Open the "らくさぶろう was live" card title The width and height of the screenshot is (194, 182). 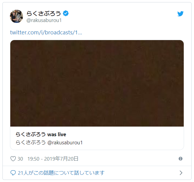tap(41, 134)
